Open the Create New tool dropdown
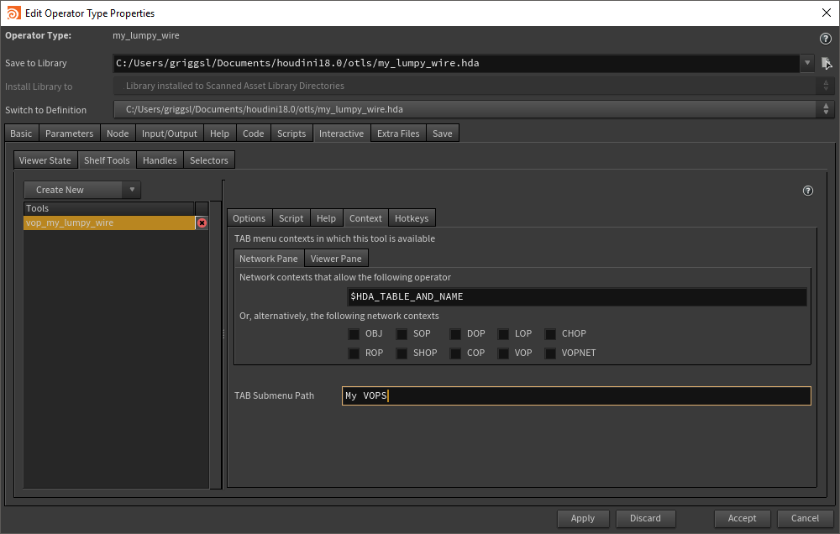 [x=132, y=190]
